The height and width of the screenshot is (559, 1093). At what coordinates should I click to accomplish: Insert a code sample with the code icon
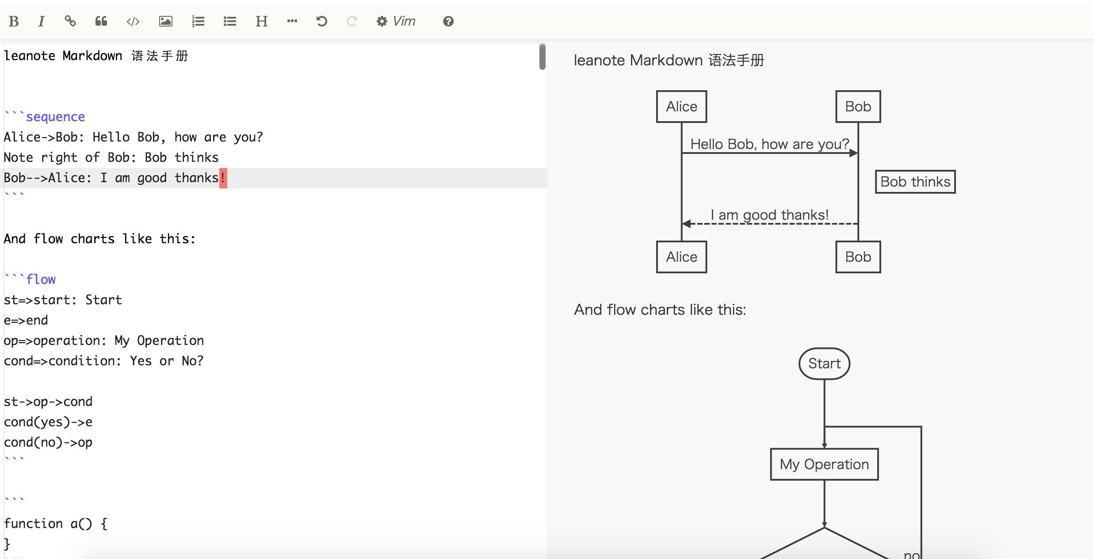coord(133,21)
